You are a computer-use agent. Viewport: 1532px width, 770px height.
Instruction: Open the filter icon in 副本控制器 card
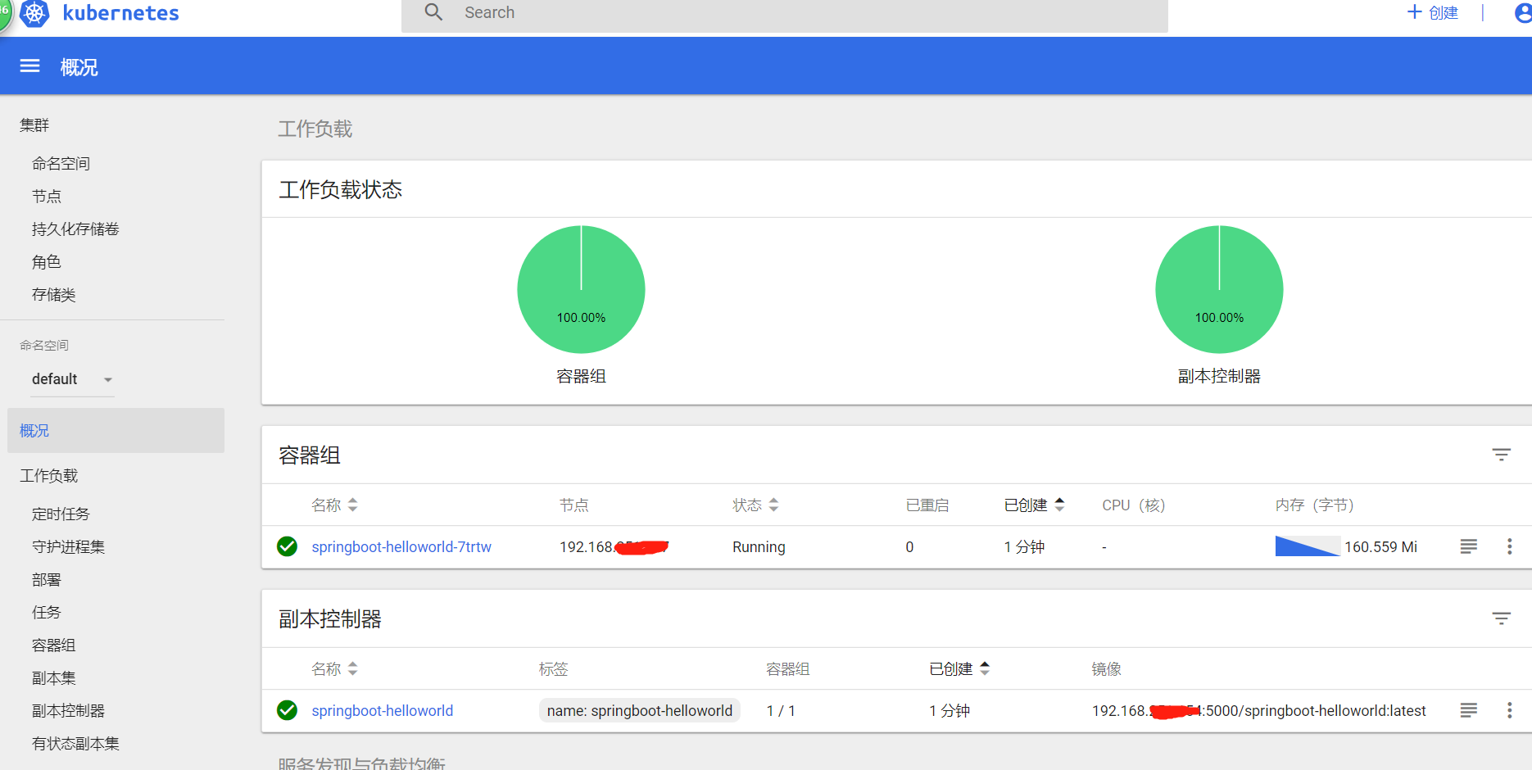coord(1501,618)
